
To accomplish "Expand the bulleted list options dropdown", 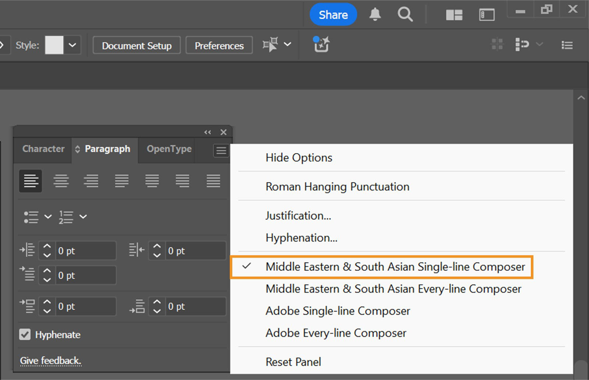I will point(48,217).
